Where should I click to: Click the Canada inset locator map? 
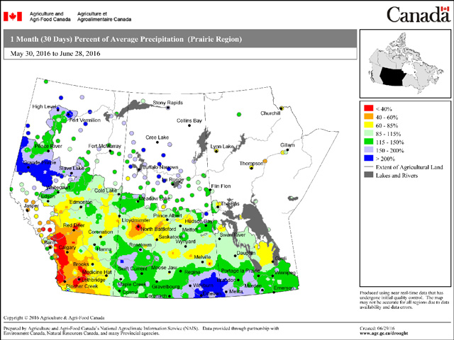(405, 64)
